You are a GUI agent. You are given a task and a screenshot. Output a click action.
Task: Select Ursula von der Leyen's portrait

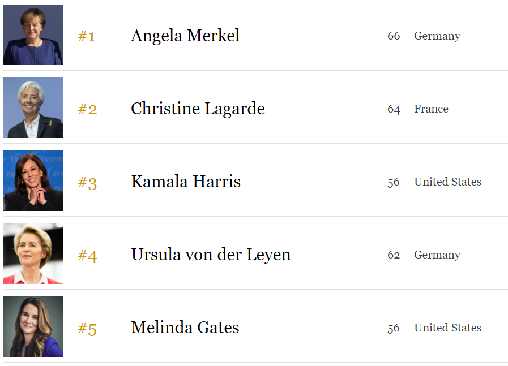pyautogui.click(x=33, y=253)
